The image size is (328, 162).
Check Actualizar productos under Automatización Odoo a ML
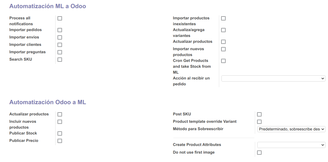pos(60,114)
